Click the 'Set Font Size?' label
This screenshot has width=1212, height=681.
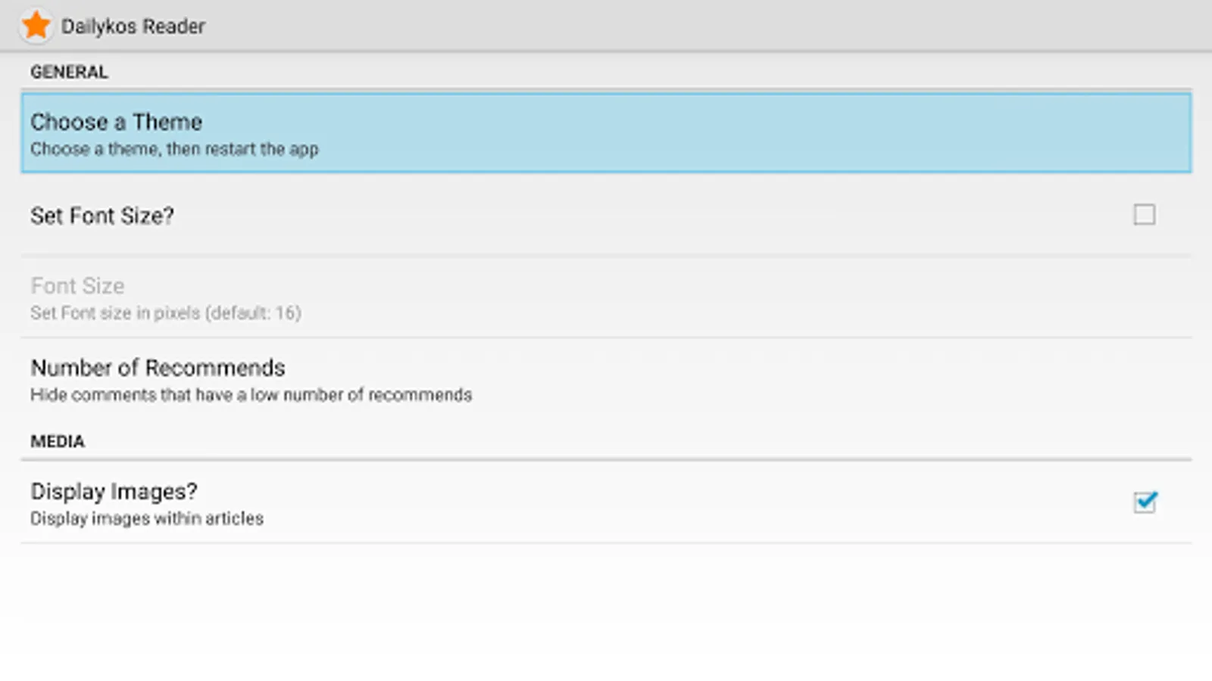point(102,216)
